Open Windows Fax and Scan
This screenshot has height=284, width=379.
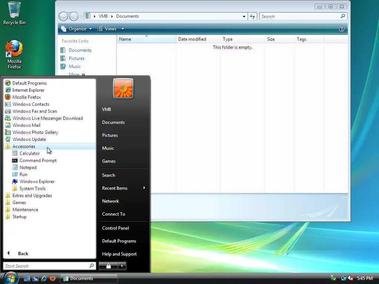click(34, 111)
